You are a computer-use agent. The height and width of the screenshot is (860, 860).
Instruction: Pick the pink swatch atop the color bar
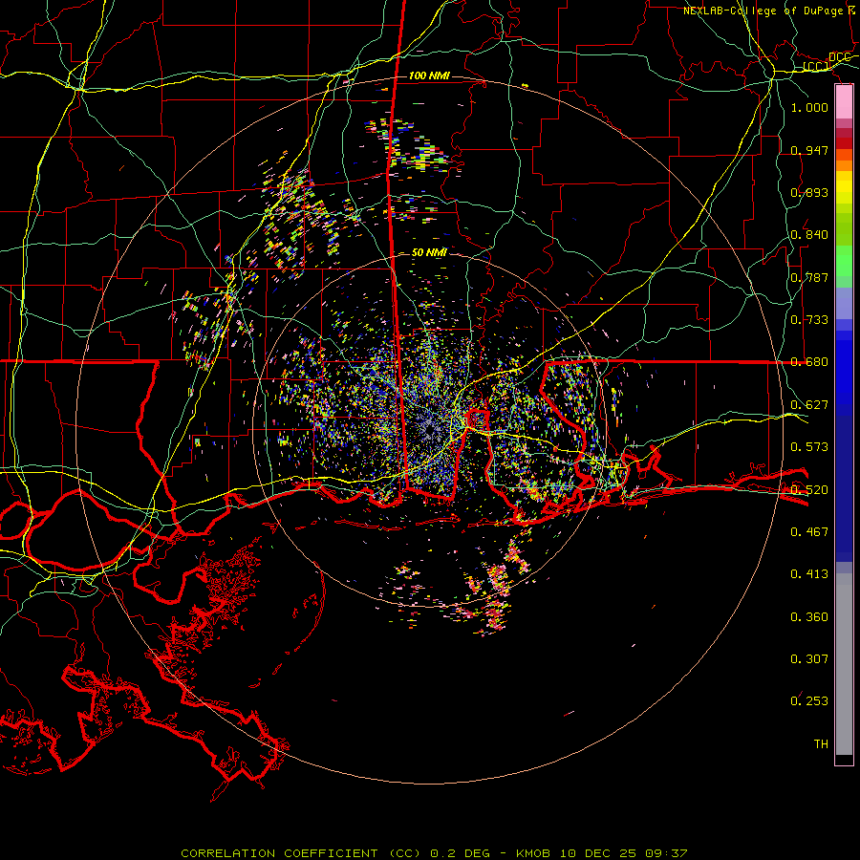pos(844,102)
